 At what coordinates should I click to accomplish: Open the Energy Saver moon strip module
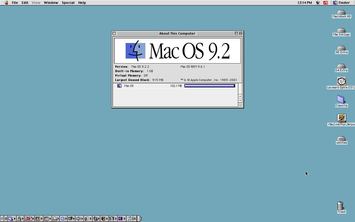coord(121,219)
